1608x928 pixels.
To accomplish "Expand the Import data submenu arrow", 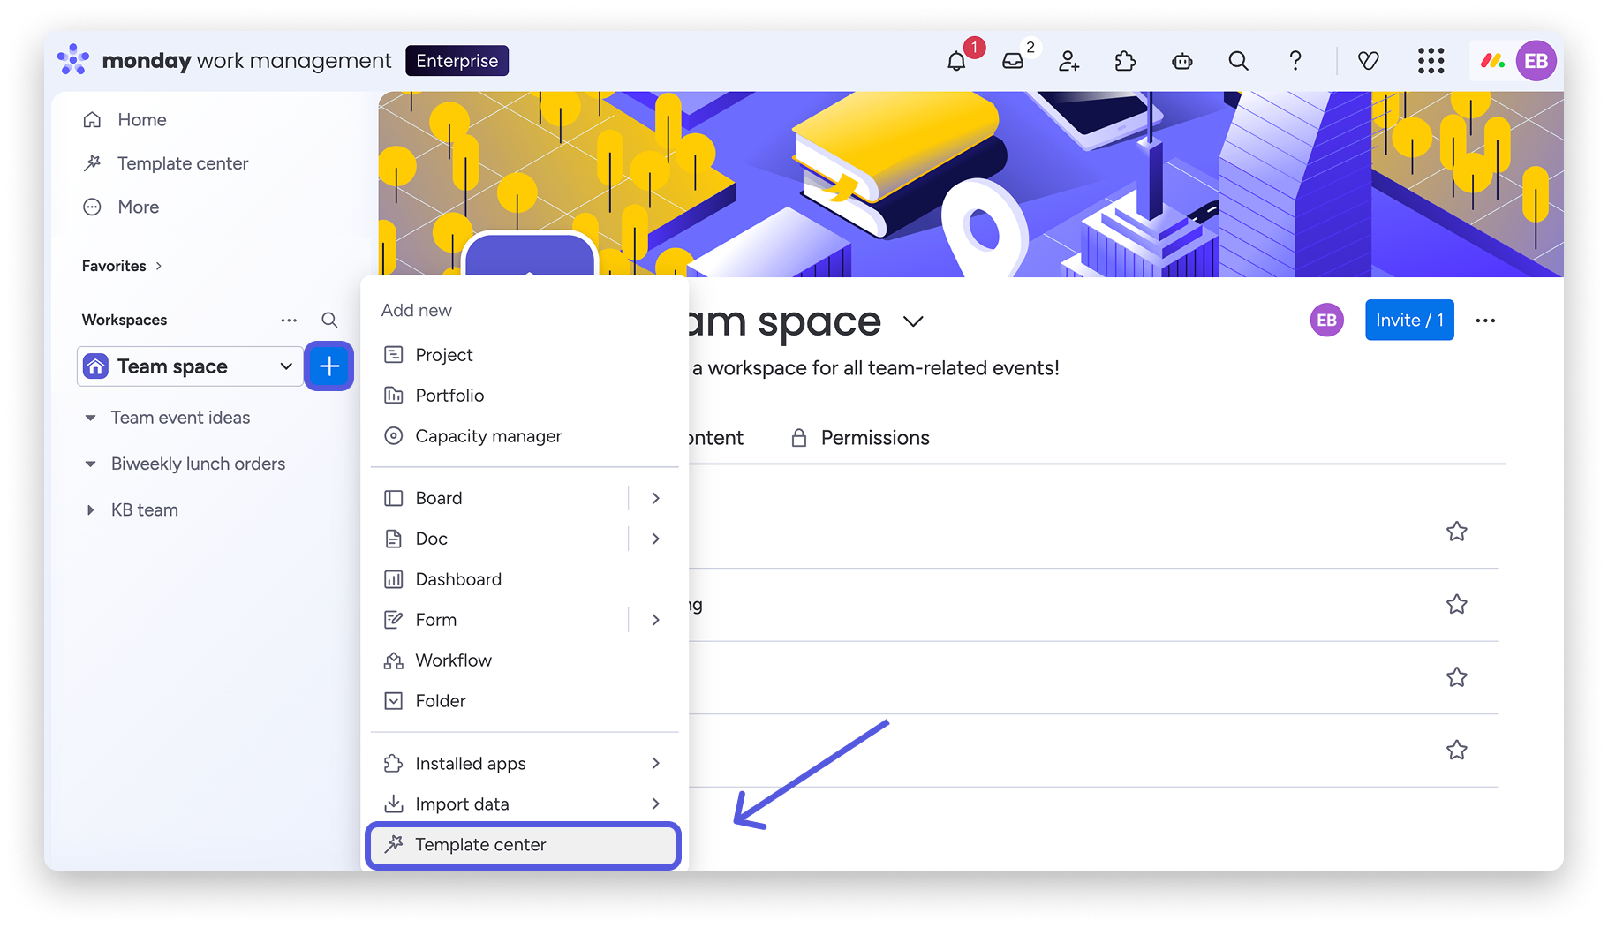I will [655, 804].
